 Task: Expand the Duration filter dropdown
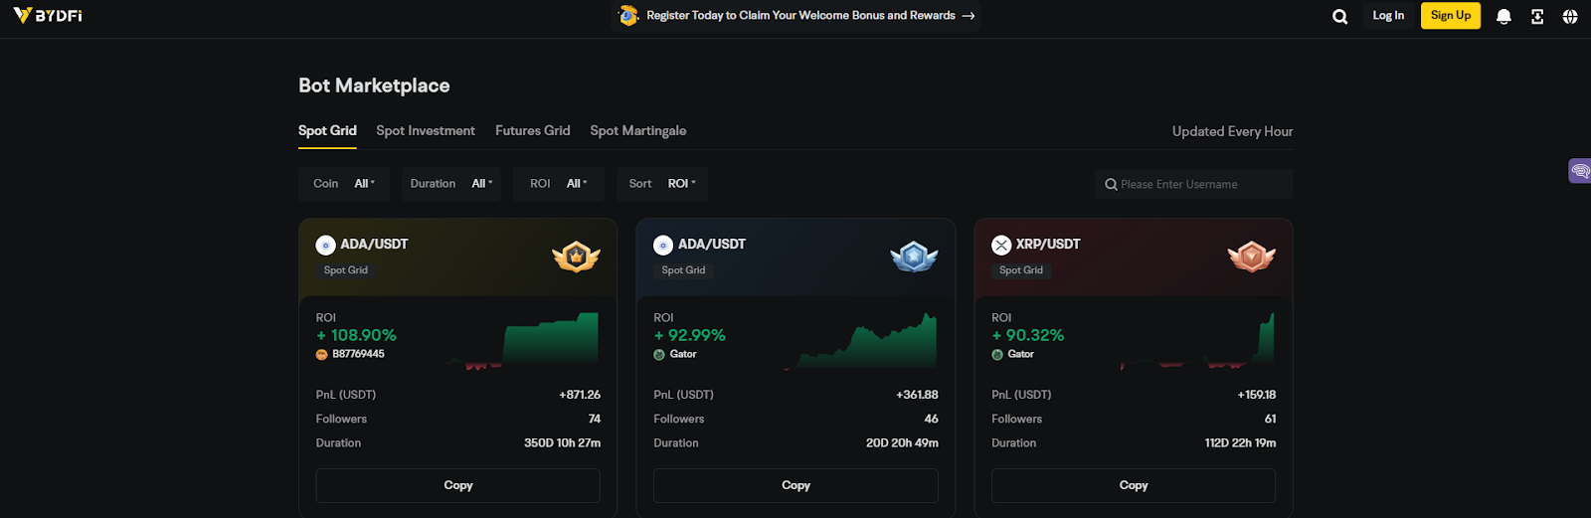(451, 184)
